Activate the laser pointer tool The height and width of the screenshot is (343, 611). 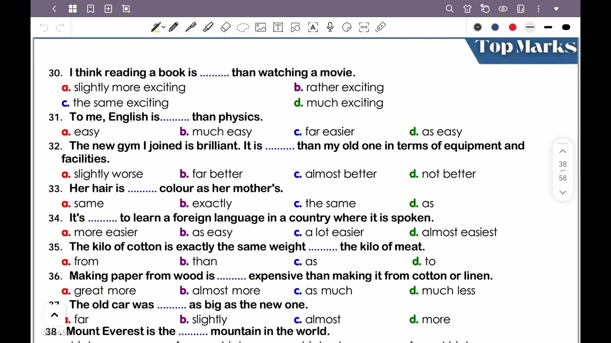click(x=380, y=27)
